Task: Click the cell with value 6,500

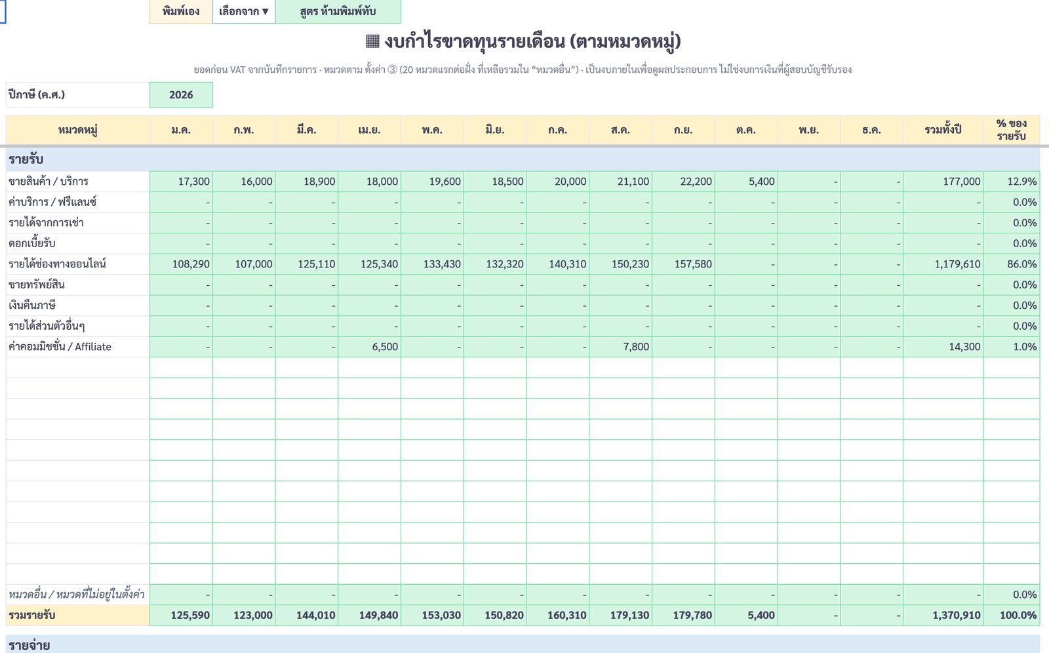Action: 370,347
